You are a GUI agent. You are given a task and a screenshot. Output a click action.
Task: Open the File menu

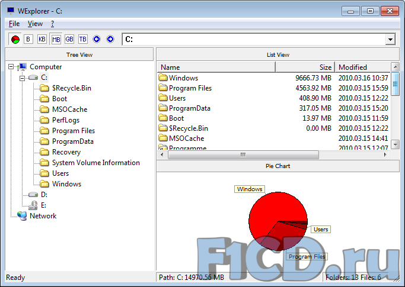pyautogui.click(x=14, y=24)
